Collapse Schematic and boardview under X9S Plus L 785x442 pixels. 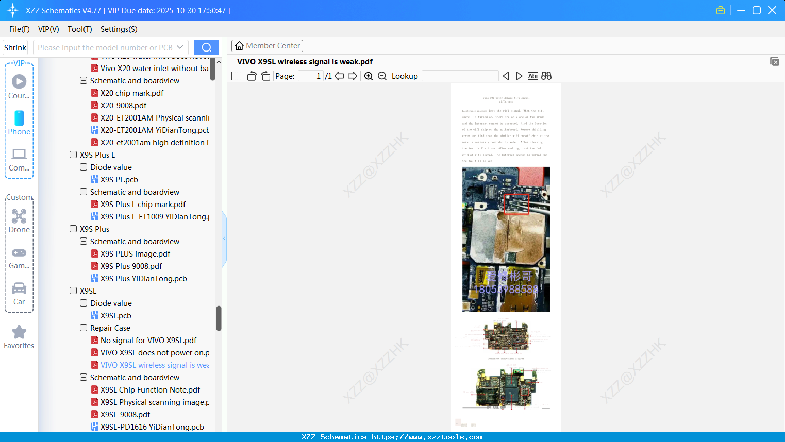click(83, 192)
